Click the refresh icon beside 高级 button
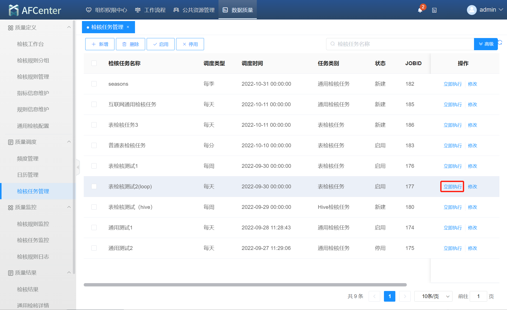 pos(500,43)
